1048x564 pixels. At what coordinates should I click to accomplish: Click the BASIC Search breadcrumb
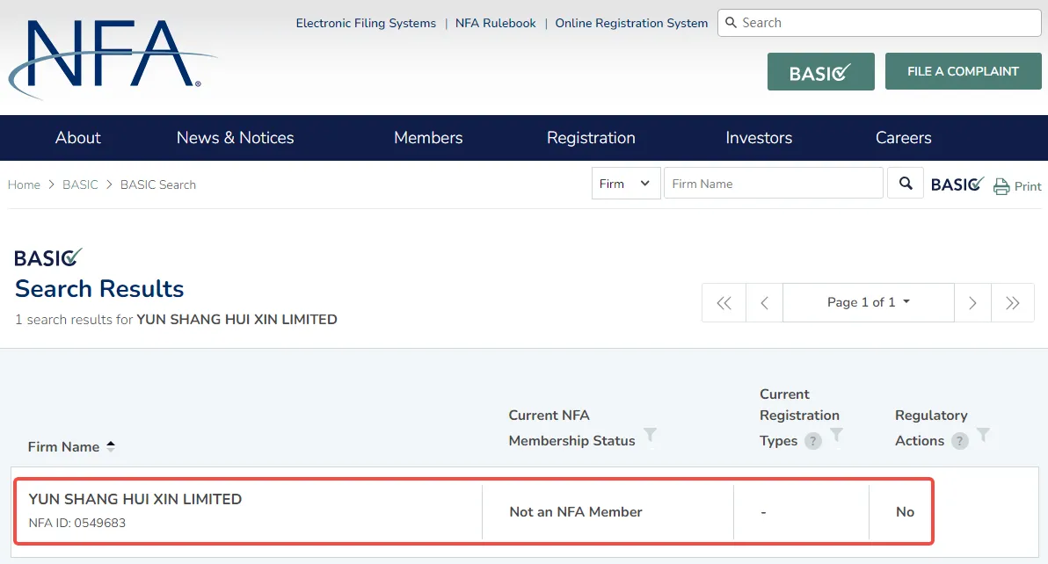click(157, 184)
